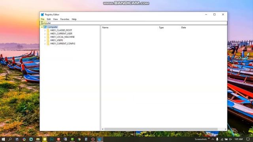
Task: Select HKEY_CURRENT_CONFIG key
Action: point(63,44)
